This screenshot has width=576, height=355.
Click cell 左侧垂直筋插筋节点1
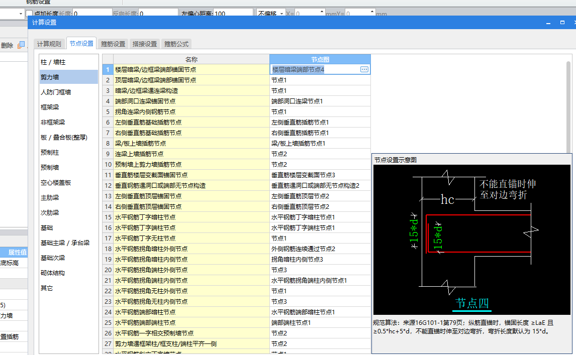tap(320, 122)
